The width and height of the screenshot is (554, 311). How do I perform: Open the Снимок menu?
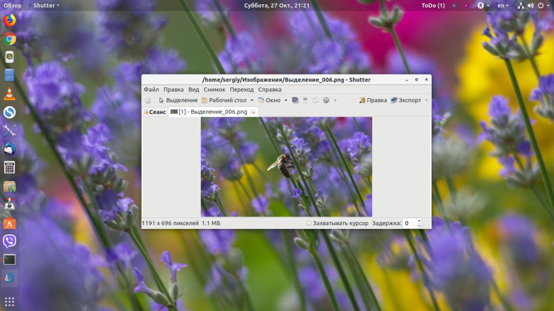pos(214,90)
